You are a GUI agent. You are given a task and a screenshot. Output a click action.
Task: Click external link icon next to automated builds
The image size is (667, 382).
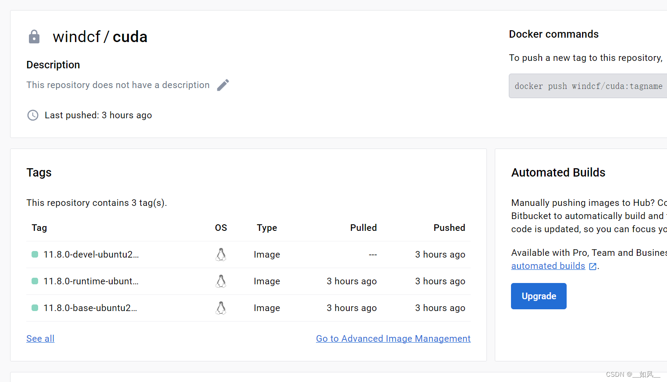point(592,266)
